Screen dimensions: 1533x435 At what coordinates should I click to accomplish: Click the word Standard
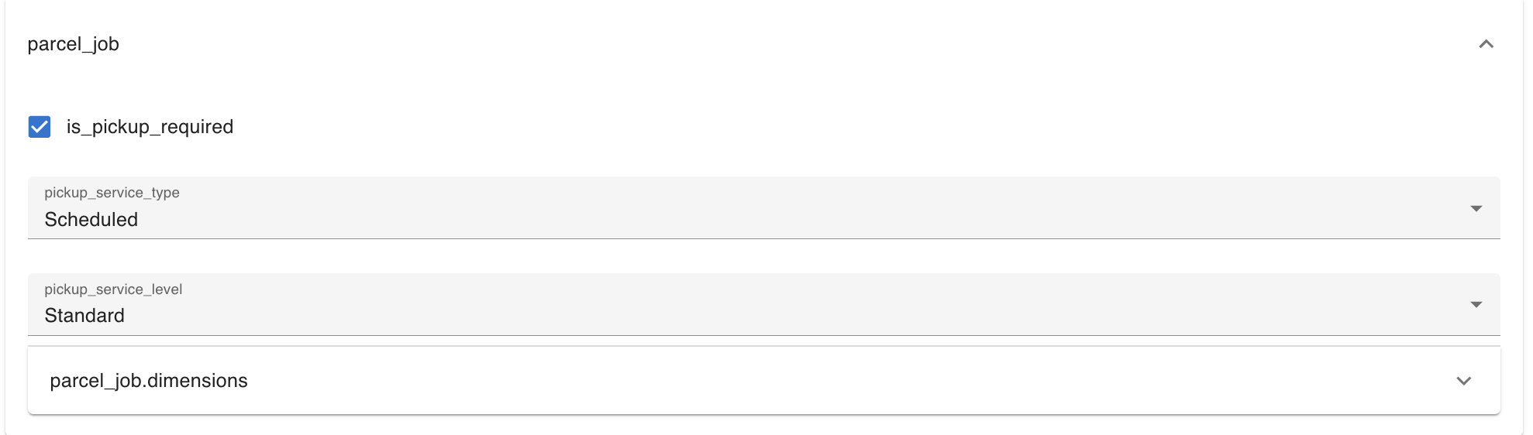[x=84, y=316]
